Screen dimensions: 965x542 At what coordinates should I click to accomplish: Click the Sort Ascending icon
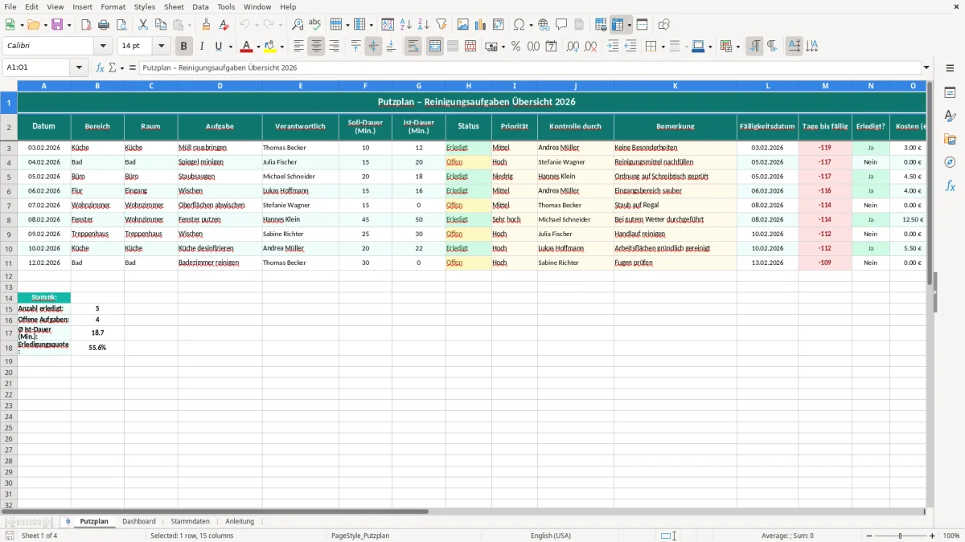(x=406, y=25)
